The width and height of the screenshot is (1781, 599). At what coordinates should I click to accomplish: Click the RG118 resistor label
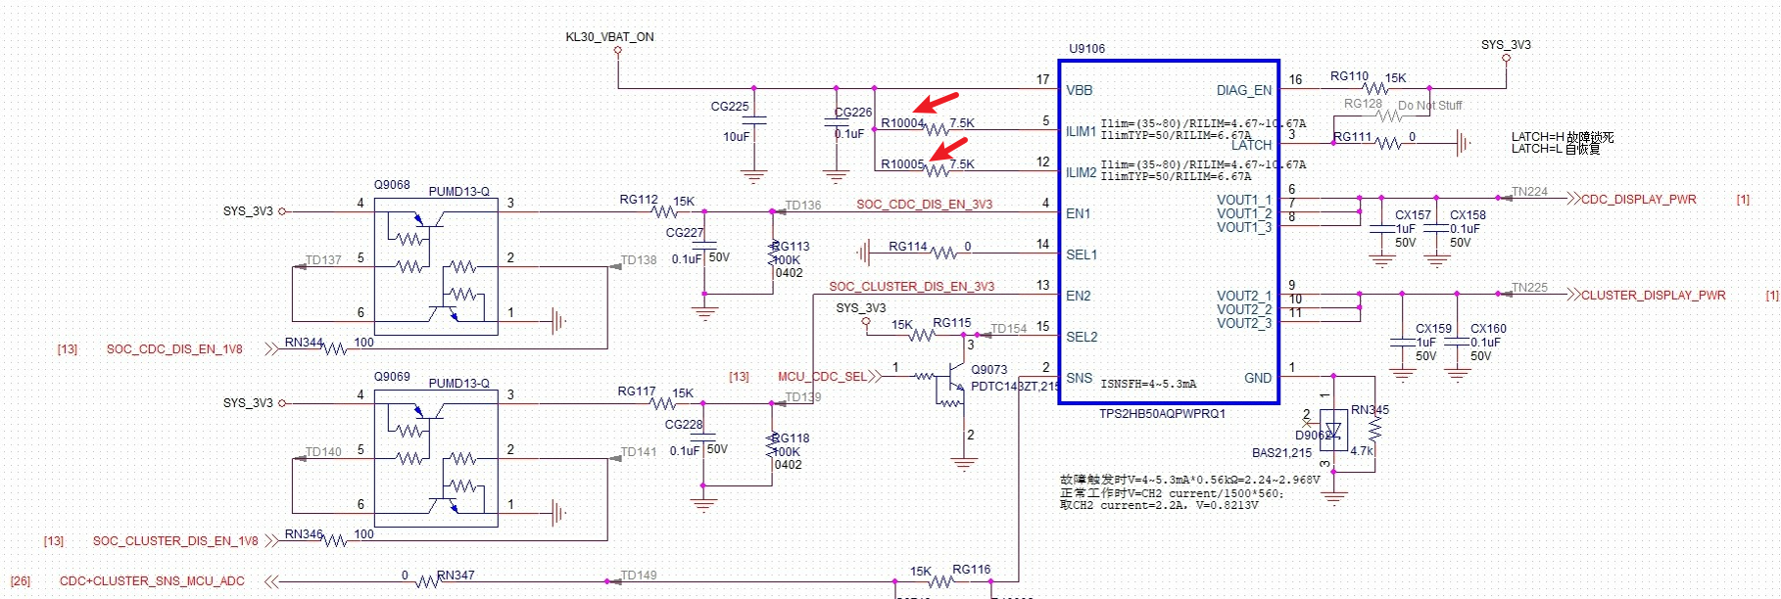click(x=792, y=438)
